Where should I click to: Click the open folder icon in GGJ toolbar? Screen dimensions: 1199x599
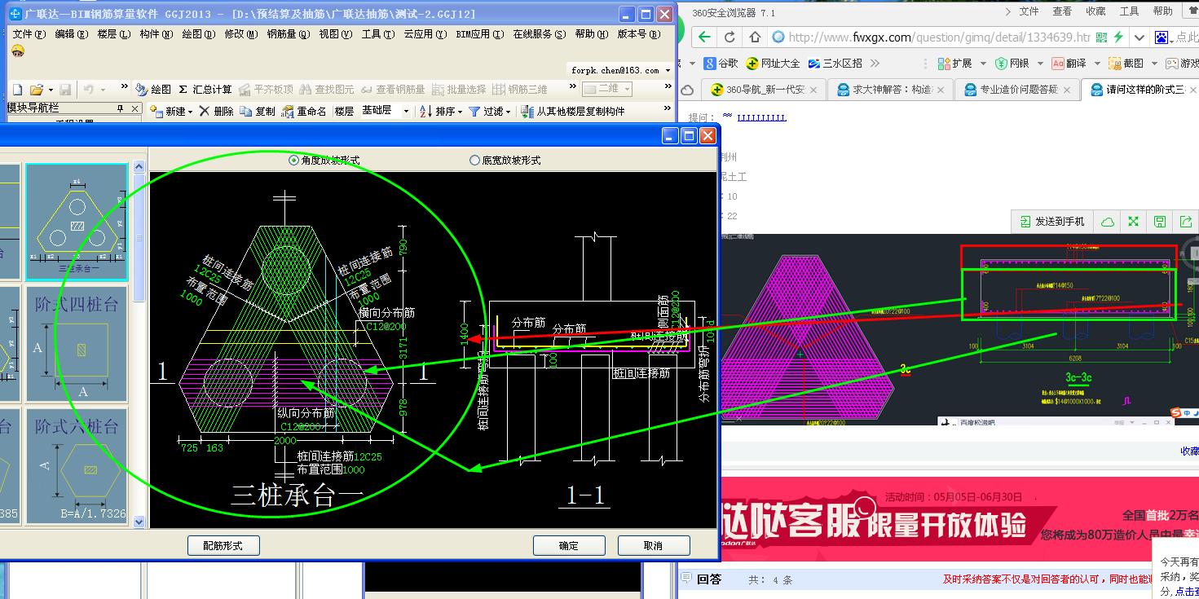[x=37, y=90]
